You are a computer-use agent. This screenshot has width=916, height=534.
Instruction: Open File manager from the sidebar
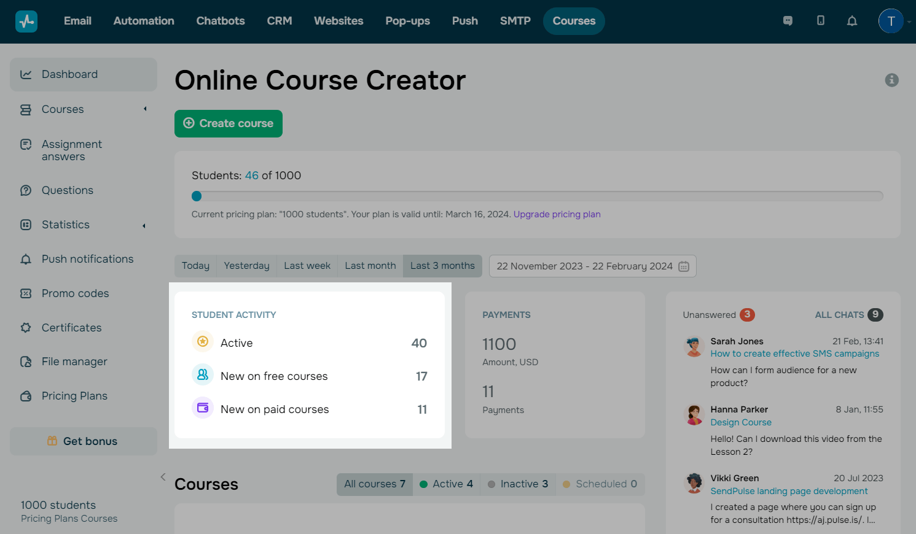coord(74,362)
